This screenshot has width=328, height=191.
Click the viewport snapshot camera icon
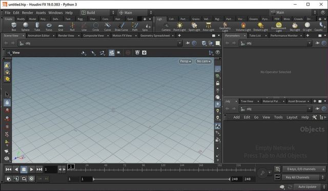coord(145,53)
